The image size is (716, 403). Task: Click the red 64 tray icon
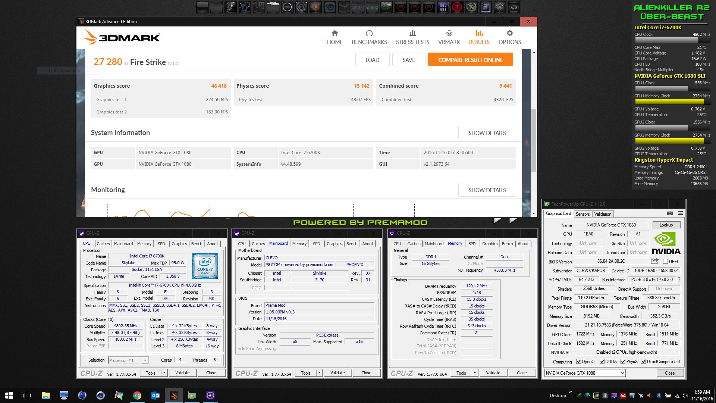[623, 396]
